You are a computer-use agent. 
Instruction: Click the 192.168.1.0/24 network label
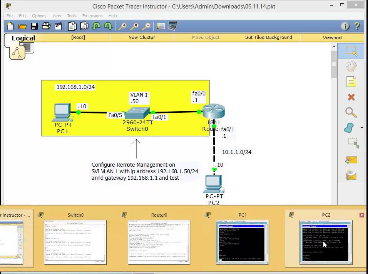(x=75, y=87)
